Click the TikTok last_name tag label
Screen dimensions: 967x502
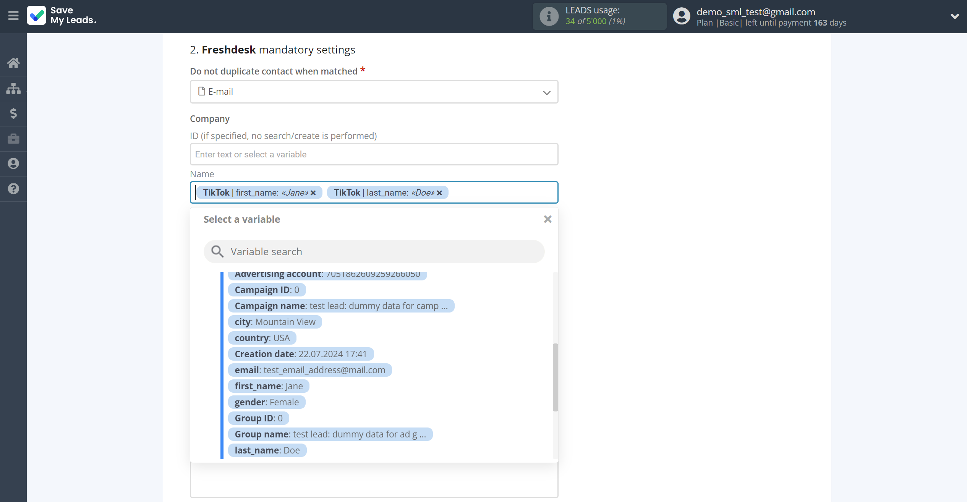coord(384,193)
